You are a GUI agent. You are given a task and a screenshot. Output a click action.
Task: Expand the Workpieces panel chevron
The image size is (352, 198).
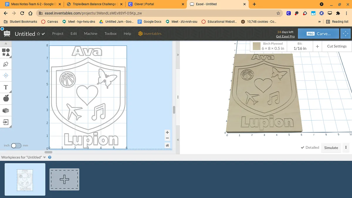45,157
